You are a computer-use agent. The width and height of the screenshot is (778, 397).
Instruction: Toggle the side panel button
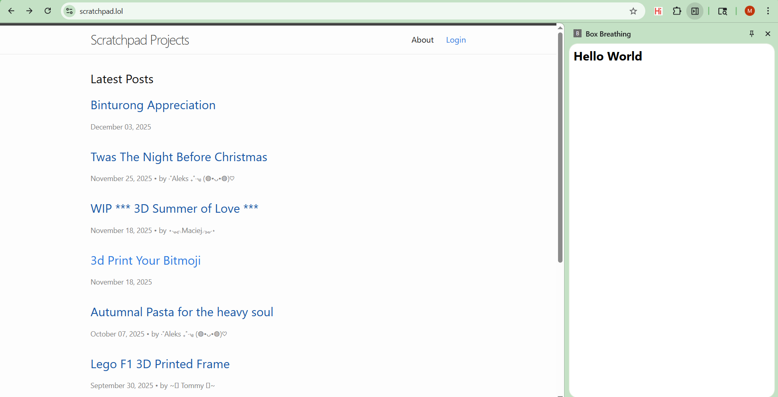pos(695,11)
